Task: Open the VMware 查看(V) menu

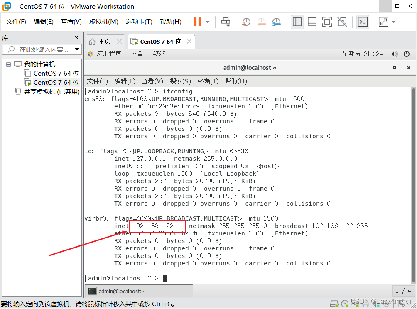Action: (71, 22)
